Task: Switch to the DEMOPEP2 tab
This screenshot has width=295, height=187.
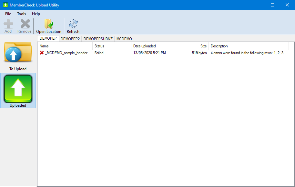Action: click(x=70, y=39)
